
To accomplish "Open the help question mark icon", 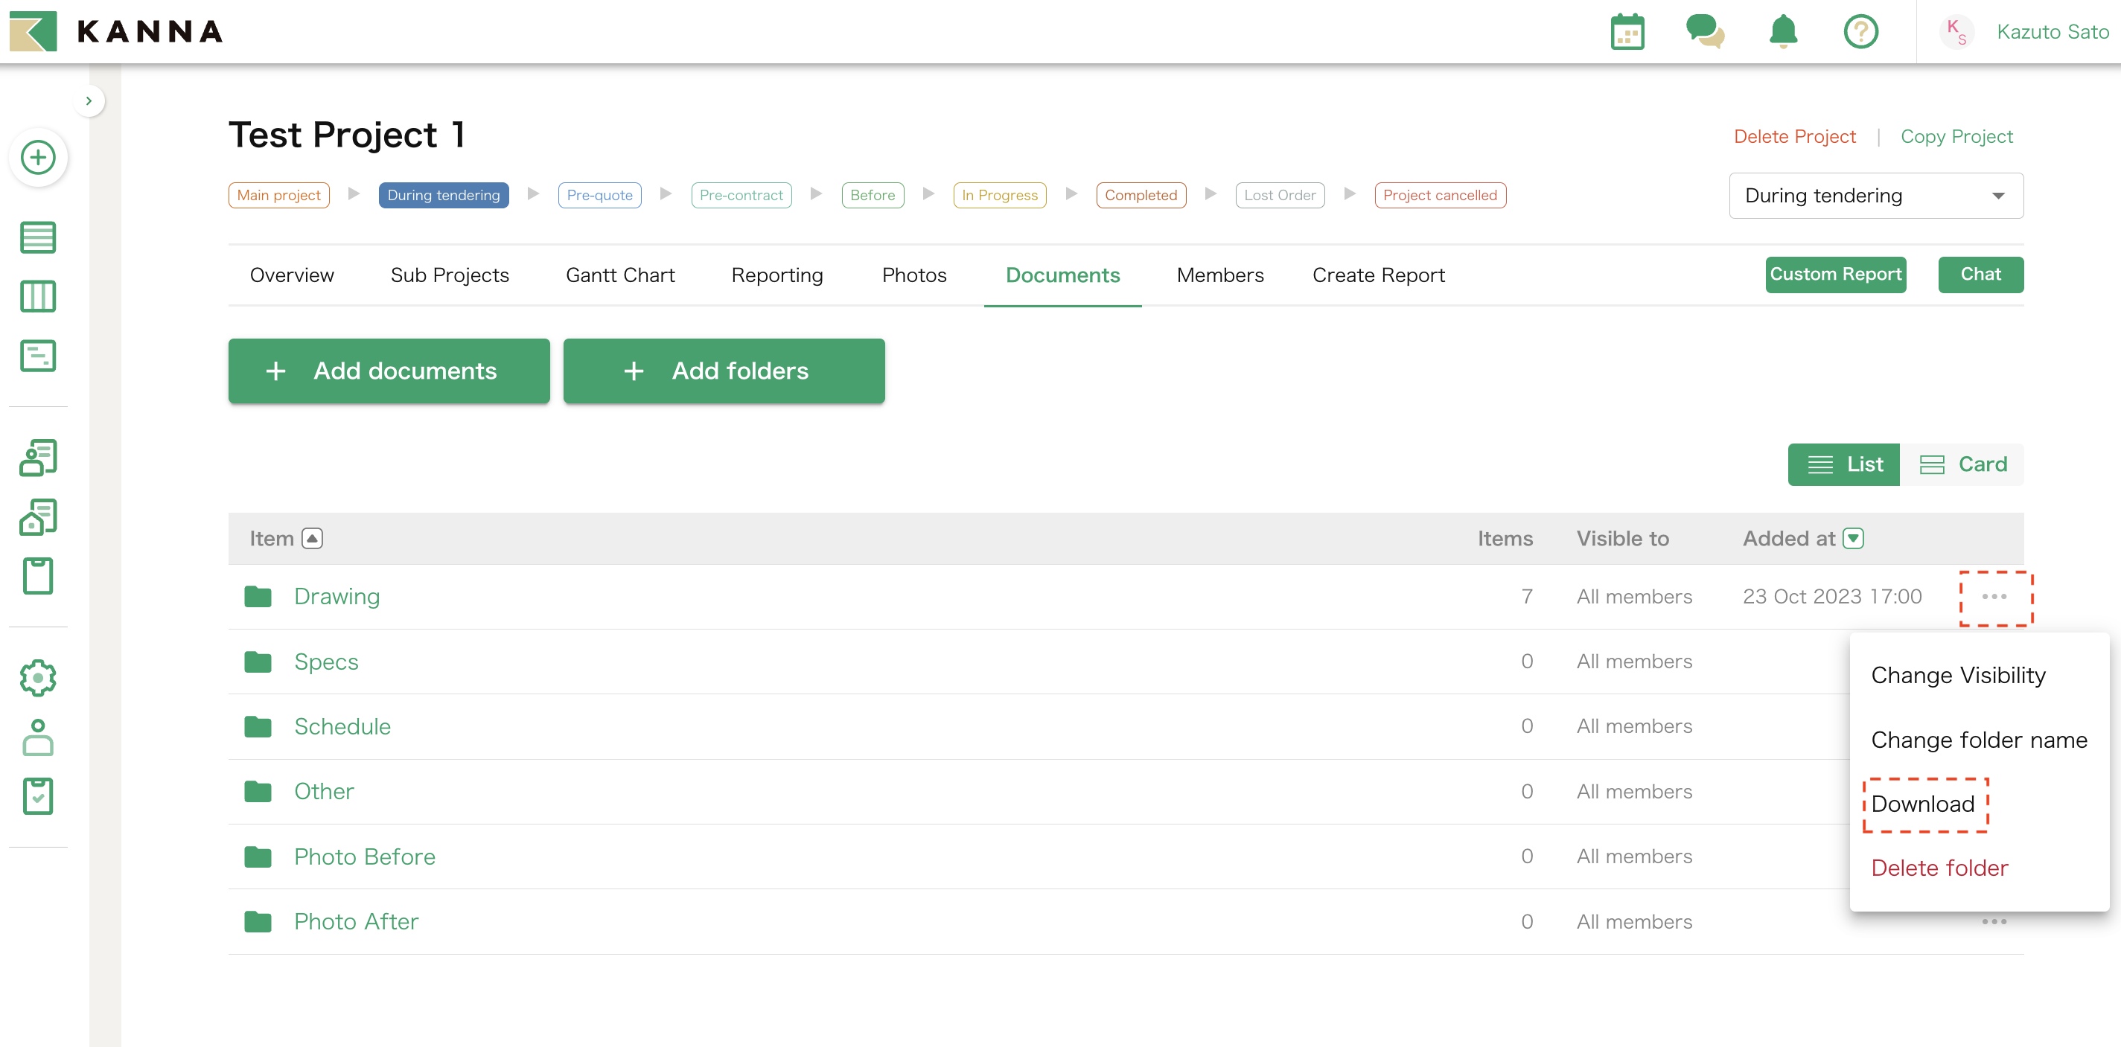I will click(1860, 32).
